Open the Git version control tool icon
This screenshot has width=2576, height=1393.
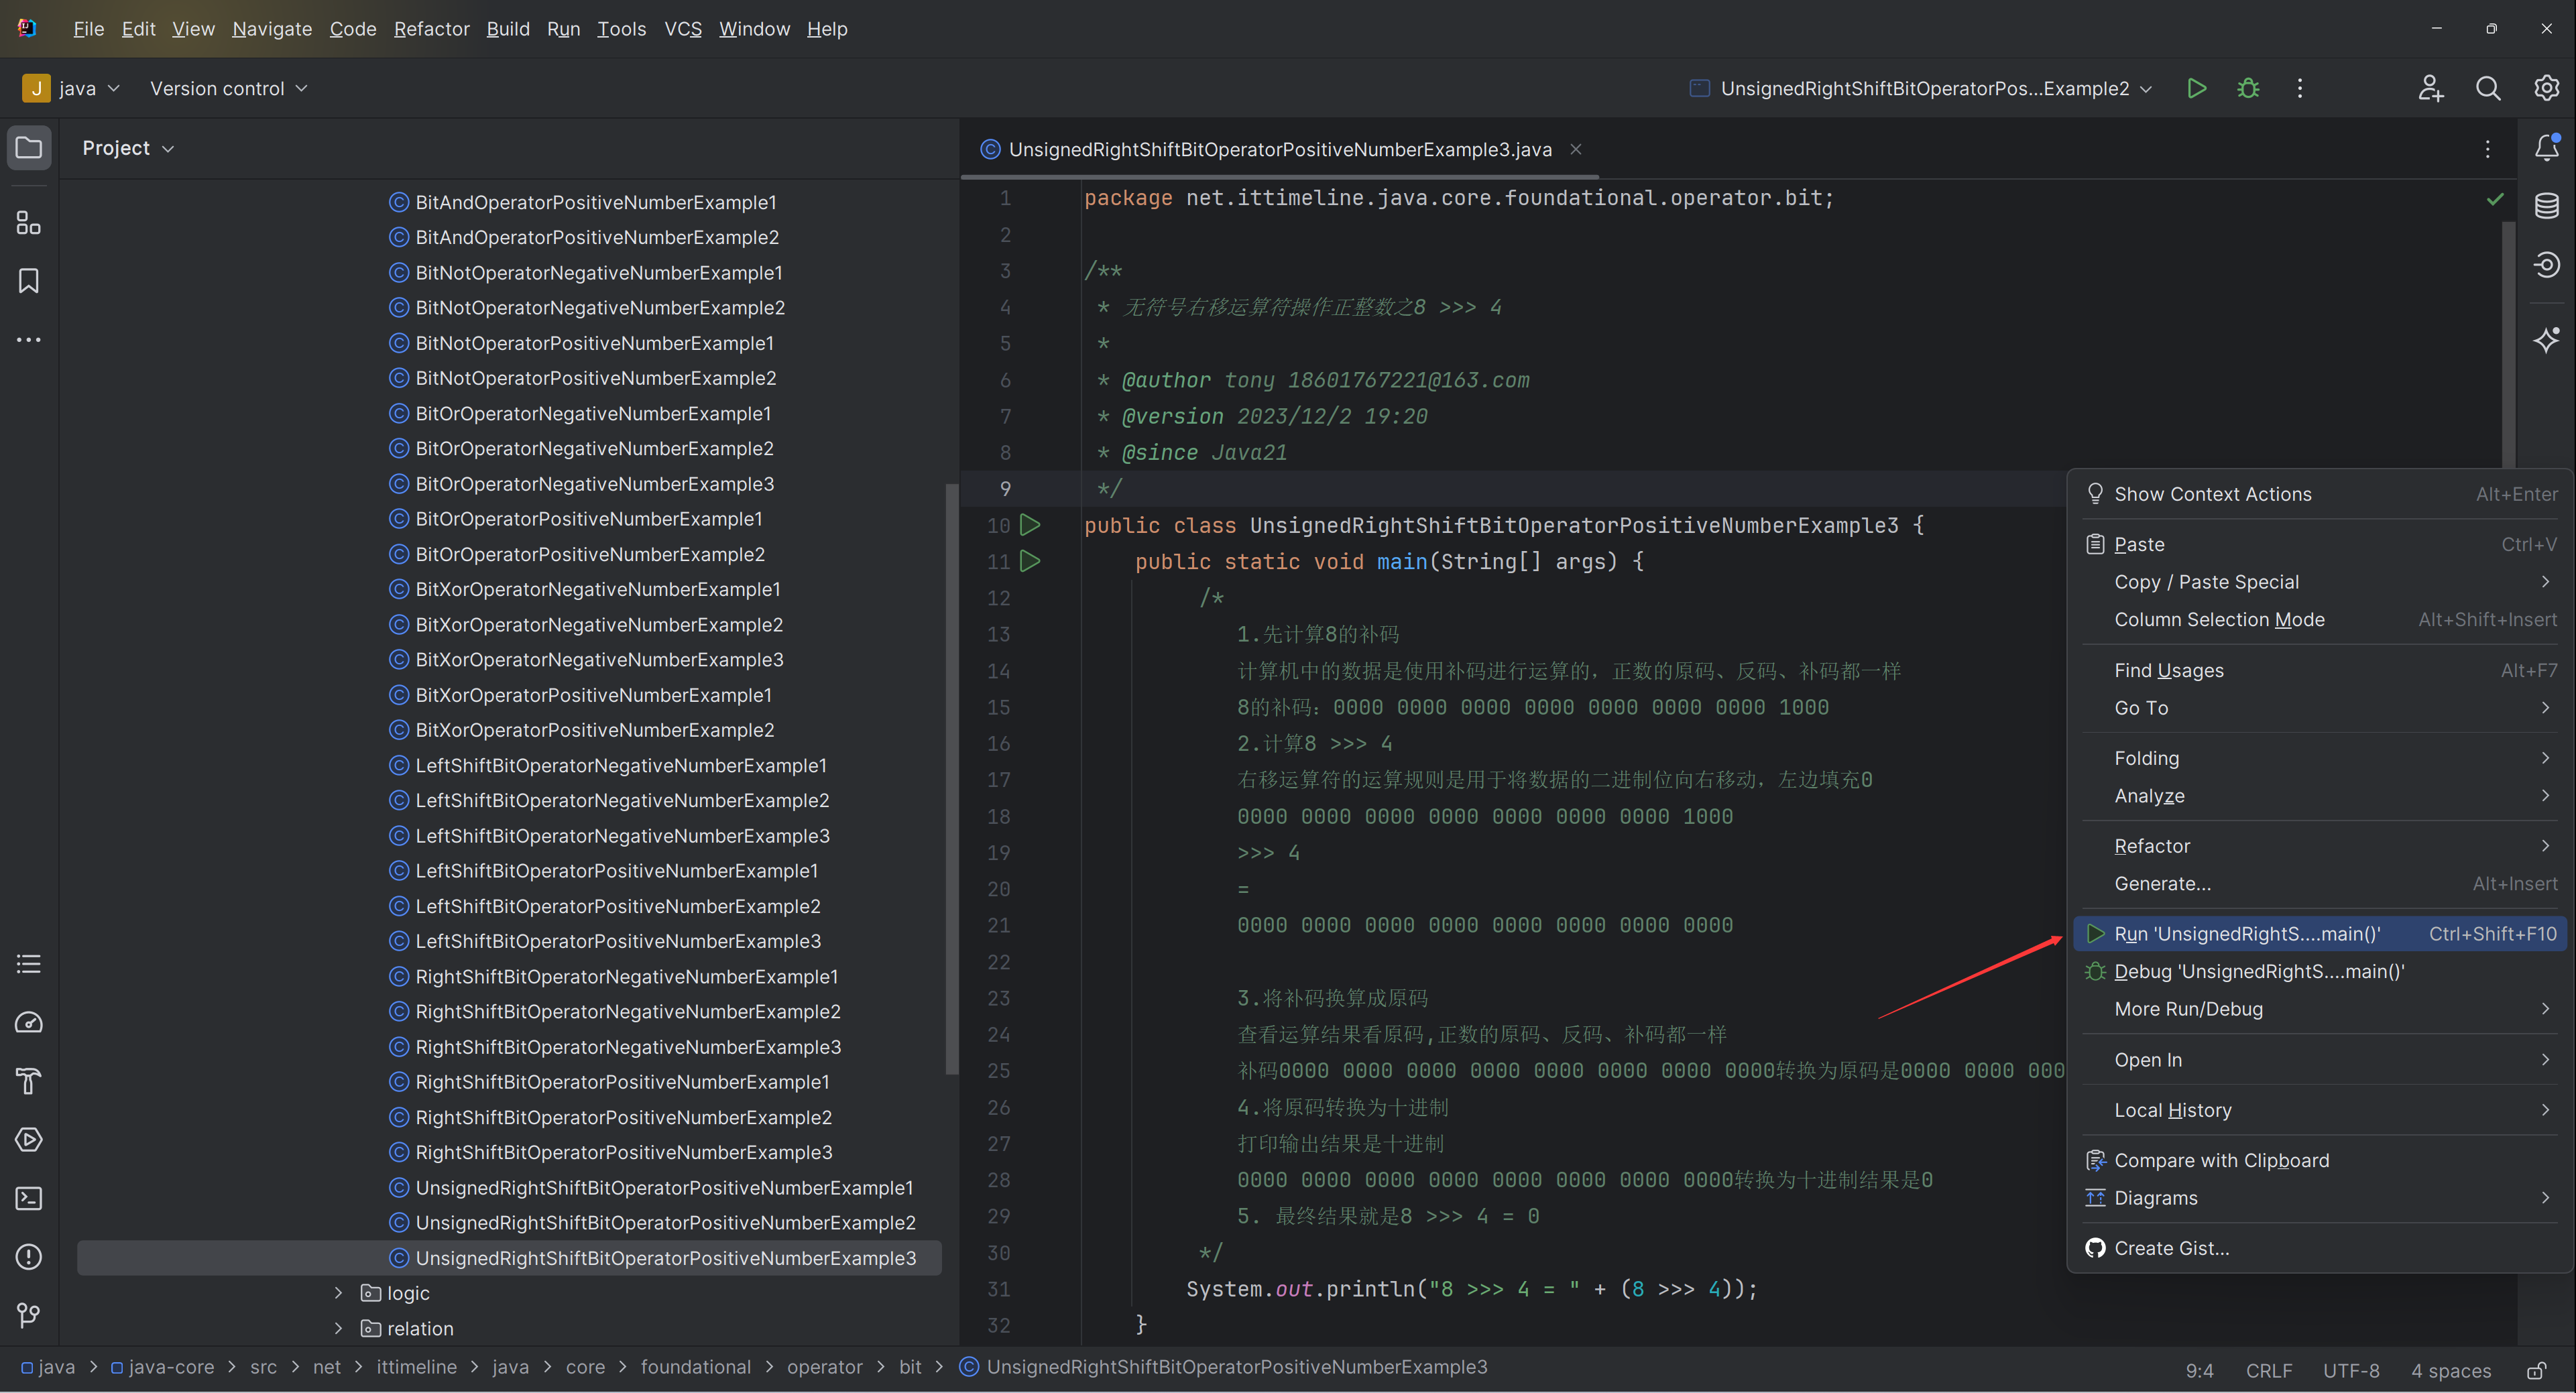(x=29, y=1315)
